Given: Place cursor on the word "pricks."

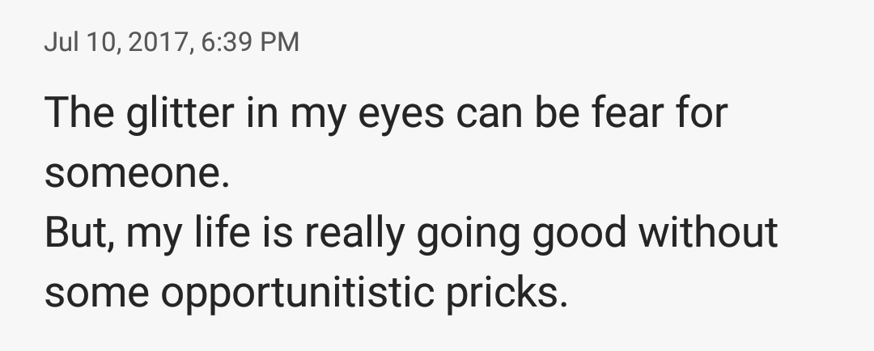Looking at the screenshot, I should [503, 293].
